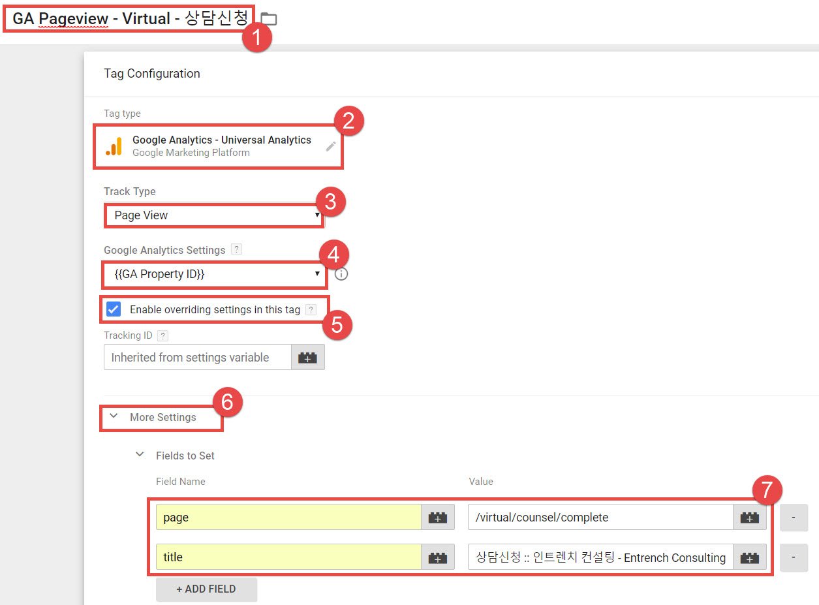Click the Field Name column header
The height and width of the screenshot is (605, 819).
pos(181,482)
